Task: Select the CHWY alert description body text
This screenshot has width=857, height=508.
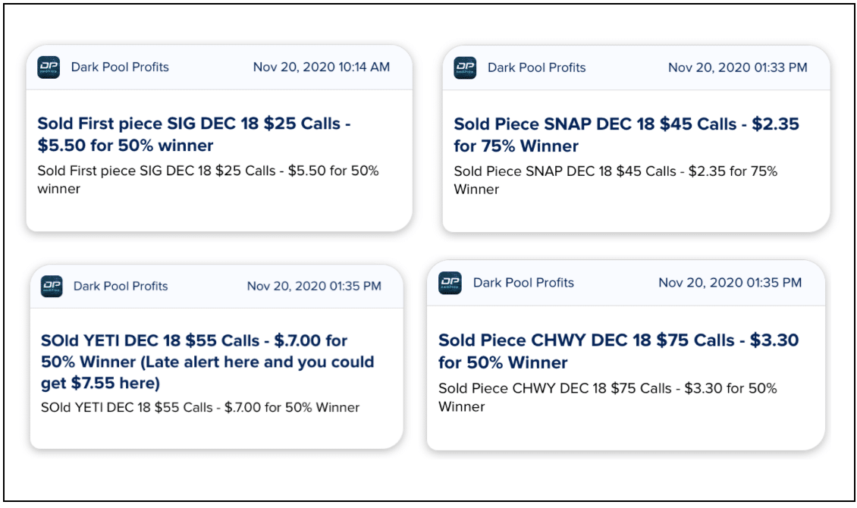Action: (607, 397)
